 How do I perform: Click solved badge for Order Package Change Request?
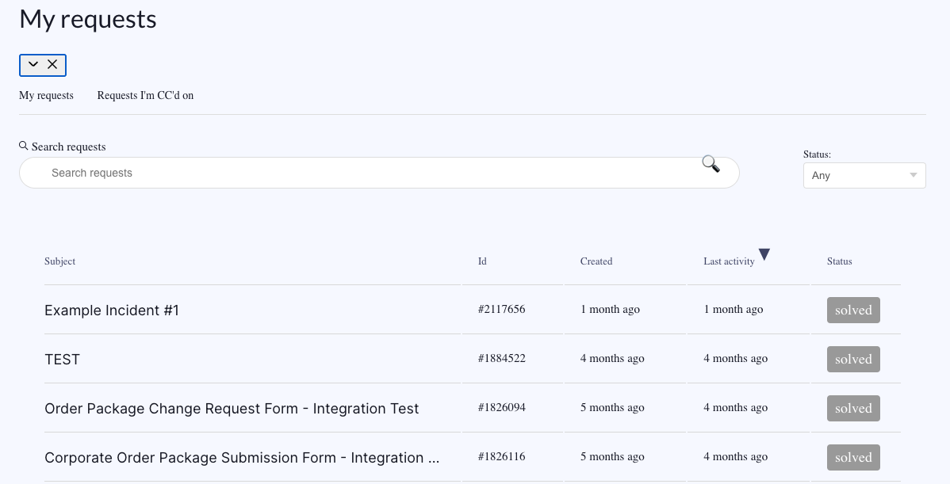coord(853,409)
